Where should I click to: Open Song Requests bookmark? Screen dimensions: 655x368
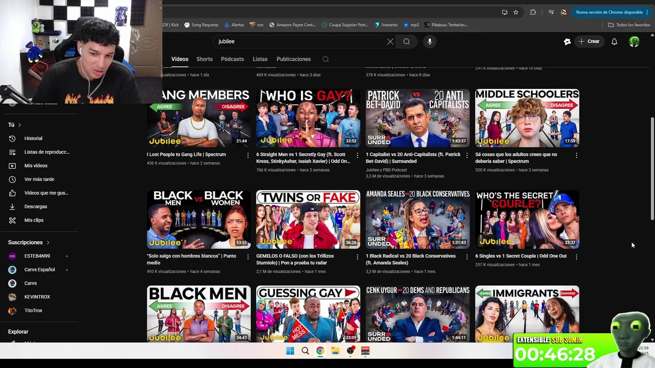(201, 25)
